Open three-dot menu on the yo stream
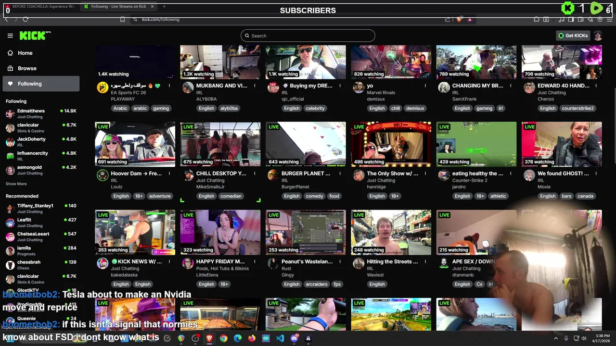This screenshot has height=346, width=616. click(x=425, y=86)
